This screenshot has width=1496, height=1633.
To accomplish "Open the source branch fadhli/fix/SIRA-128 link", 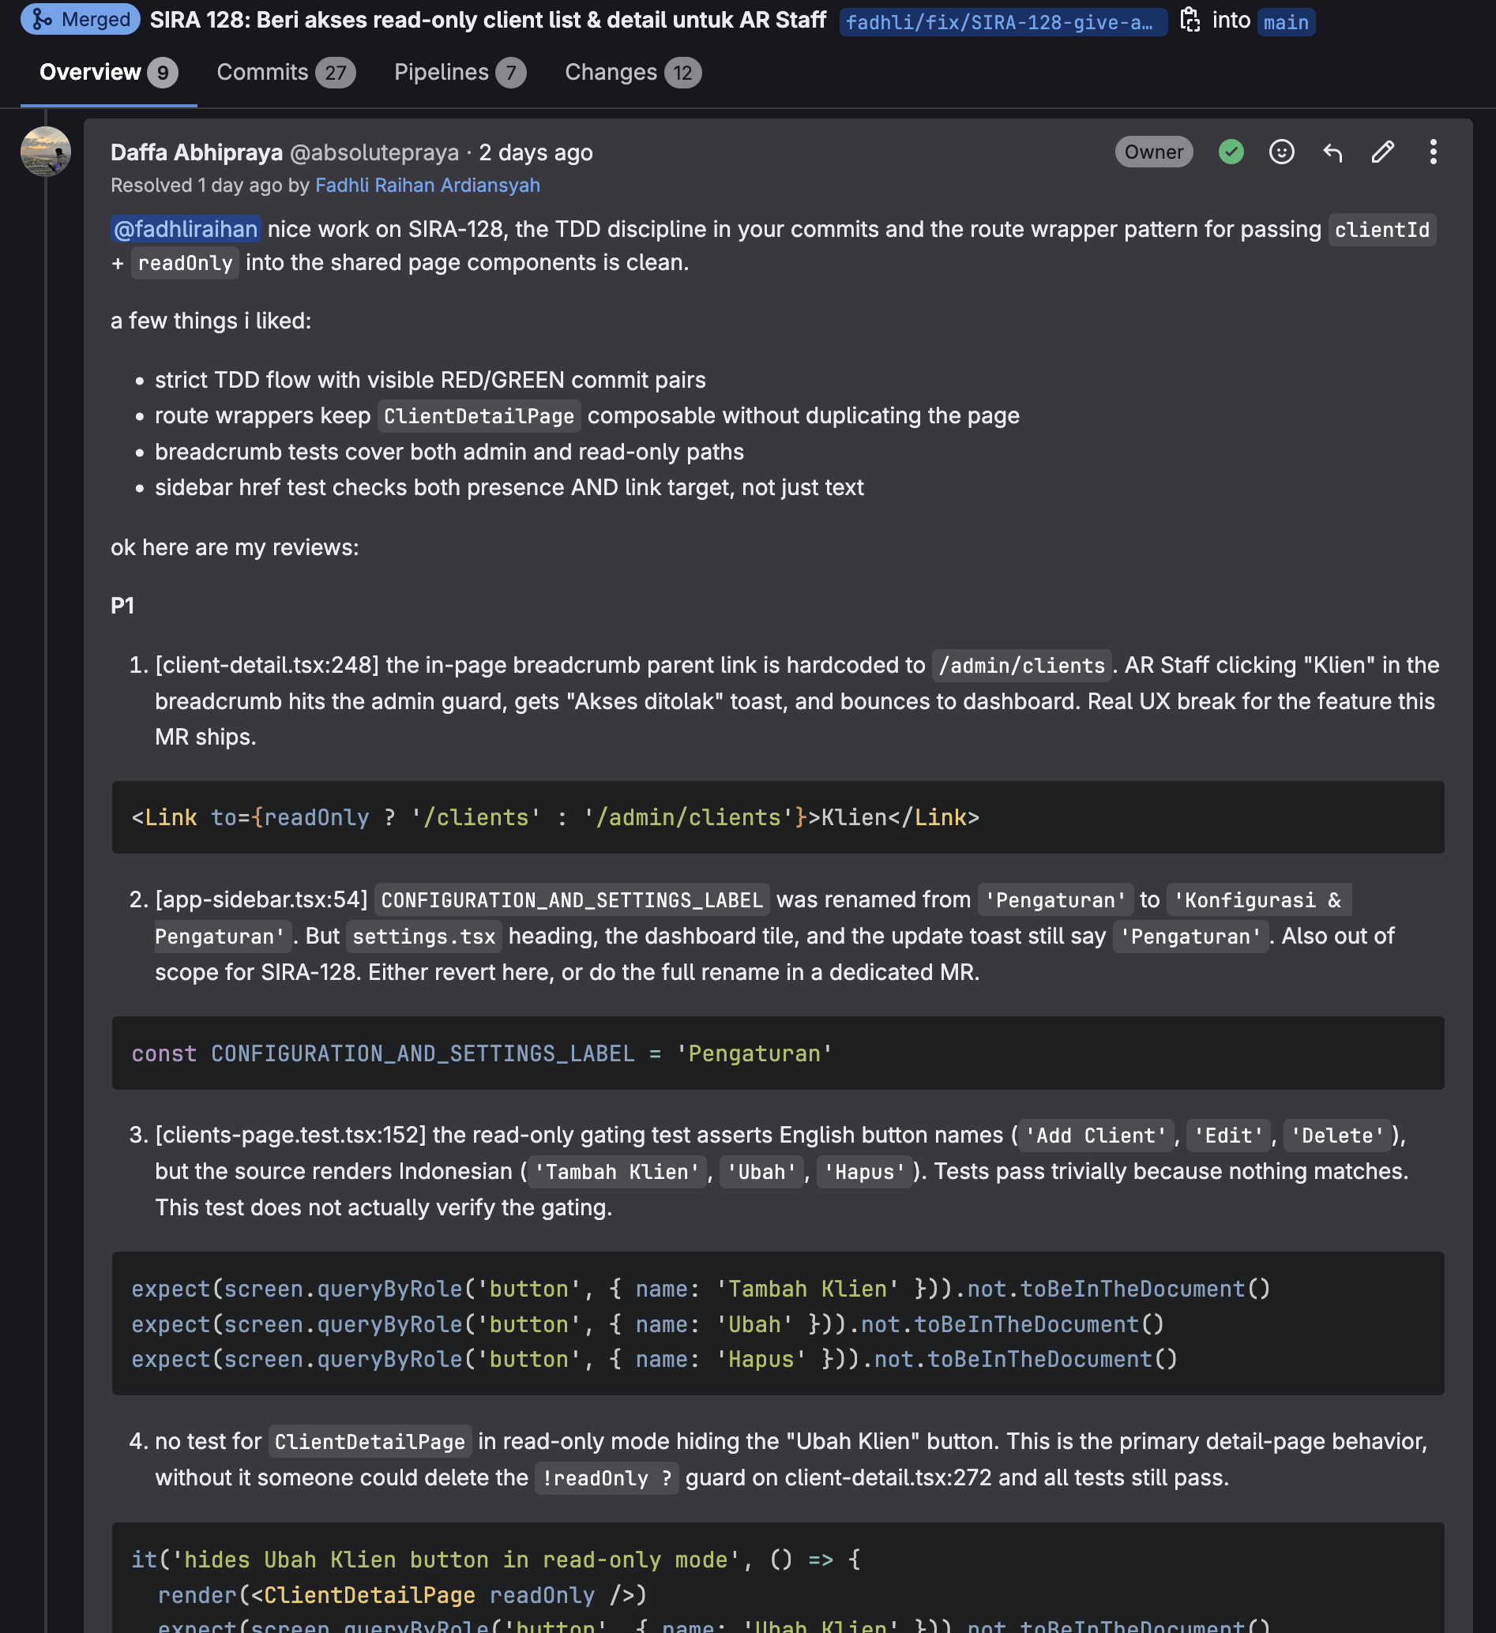I will click(x=1002, y=23).
